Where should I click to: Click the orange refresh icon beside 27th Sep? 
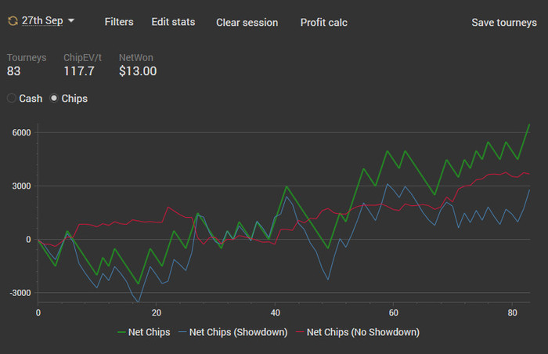click(x=13, y=21)
